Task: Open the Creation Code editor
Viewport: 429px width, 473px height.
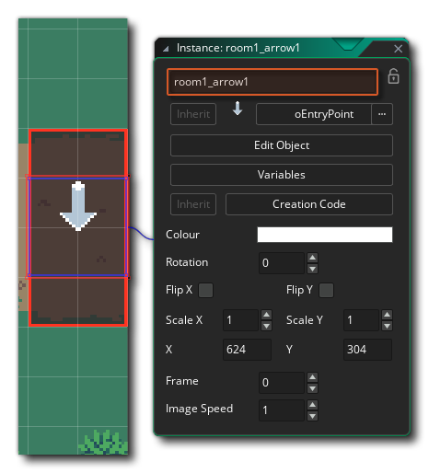Action: point(309,204)
